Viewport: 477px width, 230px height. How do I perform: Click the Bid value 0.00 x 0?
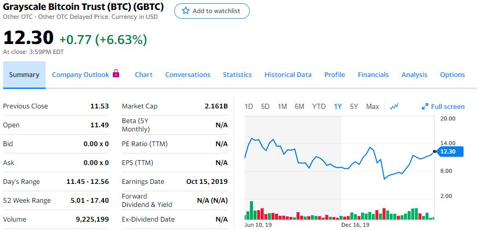(x=96, y=144)
